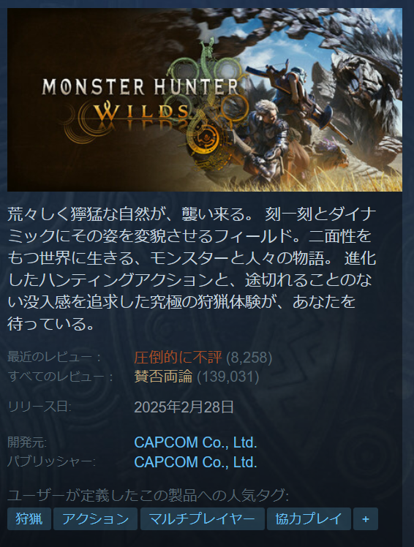Open the 賛否両論 all reviews link
The image size is (414, 547).
point(163,377)
